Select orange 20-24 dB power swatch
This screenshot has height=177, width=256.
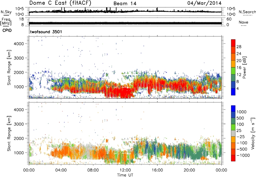coord(233,57)
